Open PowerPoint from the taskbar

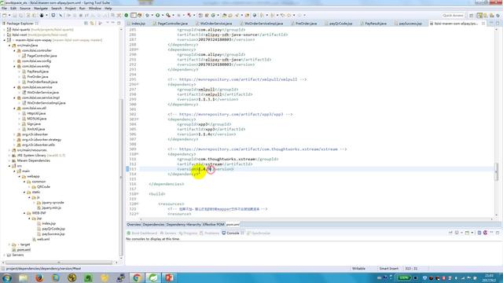click(169, 277)
